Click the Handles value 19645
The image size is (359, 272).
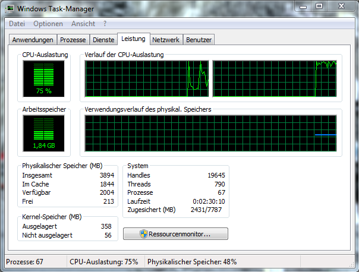tap(216, 175)
